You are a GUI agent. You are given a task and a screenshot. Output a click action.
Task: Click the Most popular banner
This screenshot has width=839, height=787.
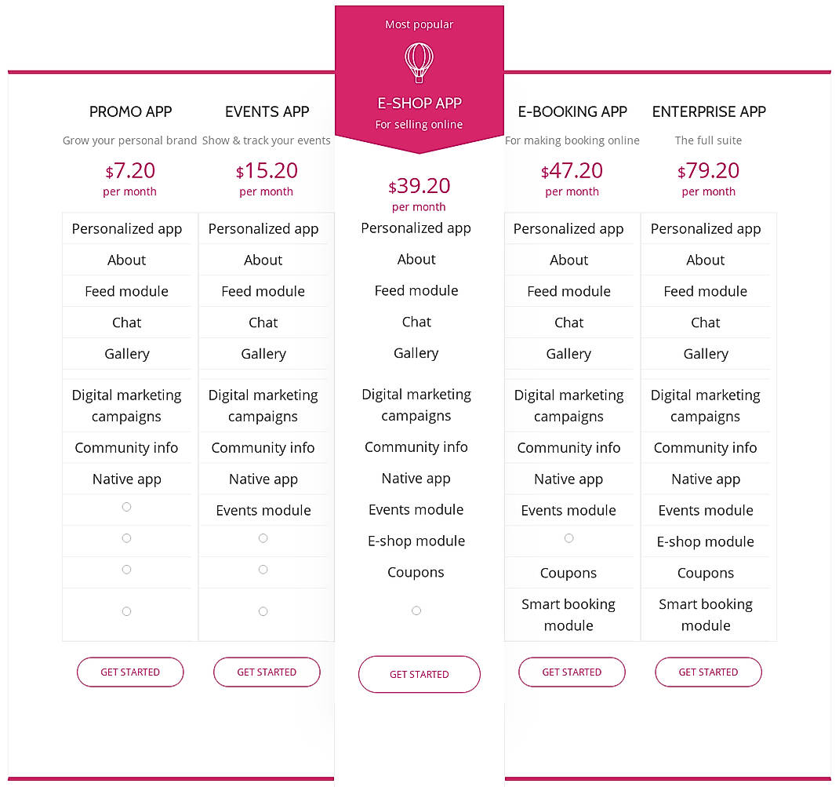(x=419, y=24)
